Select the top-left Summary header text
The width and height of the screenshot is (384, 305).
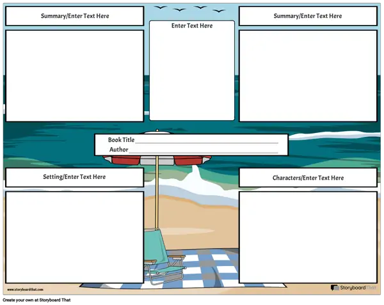[x=74, y=16]
